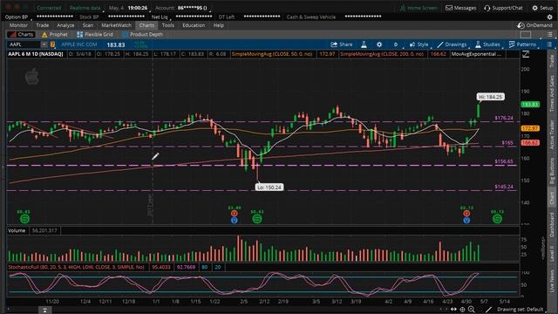Click the chart zoom magnifier icon
This screenshot has height=314, width=558.
pyautogui.click(x=472, y=310)
